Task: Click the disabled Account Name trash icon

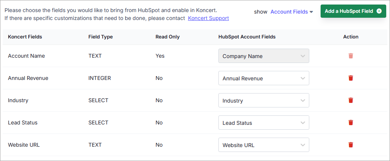Action: tap(351, 56)
